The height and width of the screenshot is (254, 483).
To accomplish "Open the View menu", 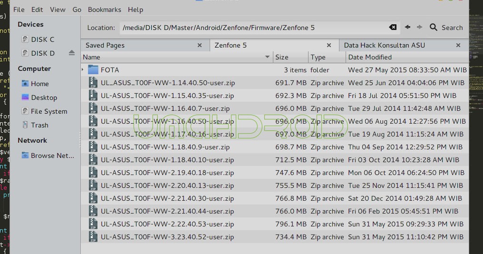I will click(58, 10).
